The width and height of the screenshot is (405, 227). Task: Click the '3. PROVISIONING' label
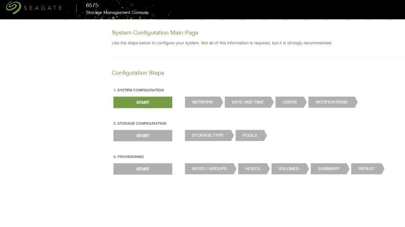tap(128, 157)
